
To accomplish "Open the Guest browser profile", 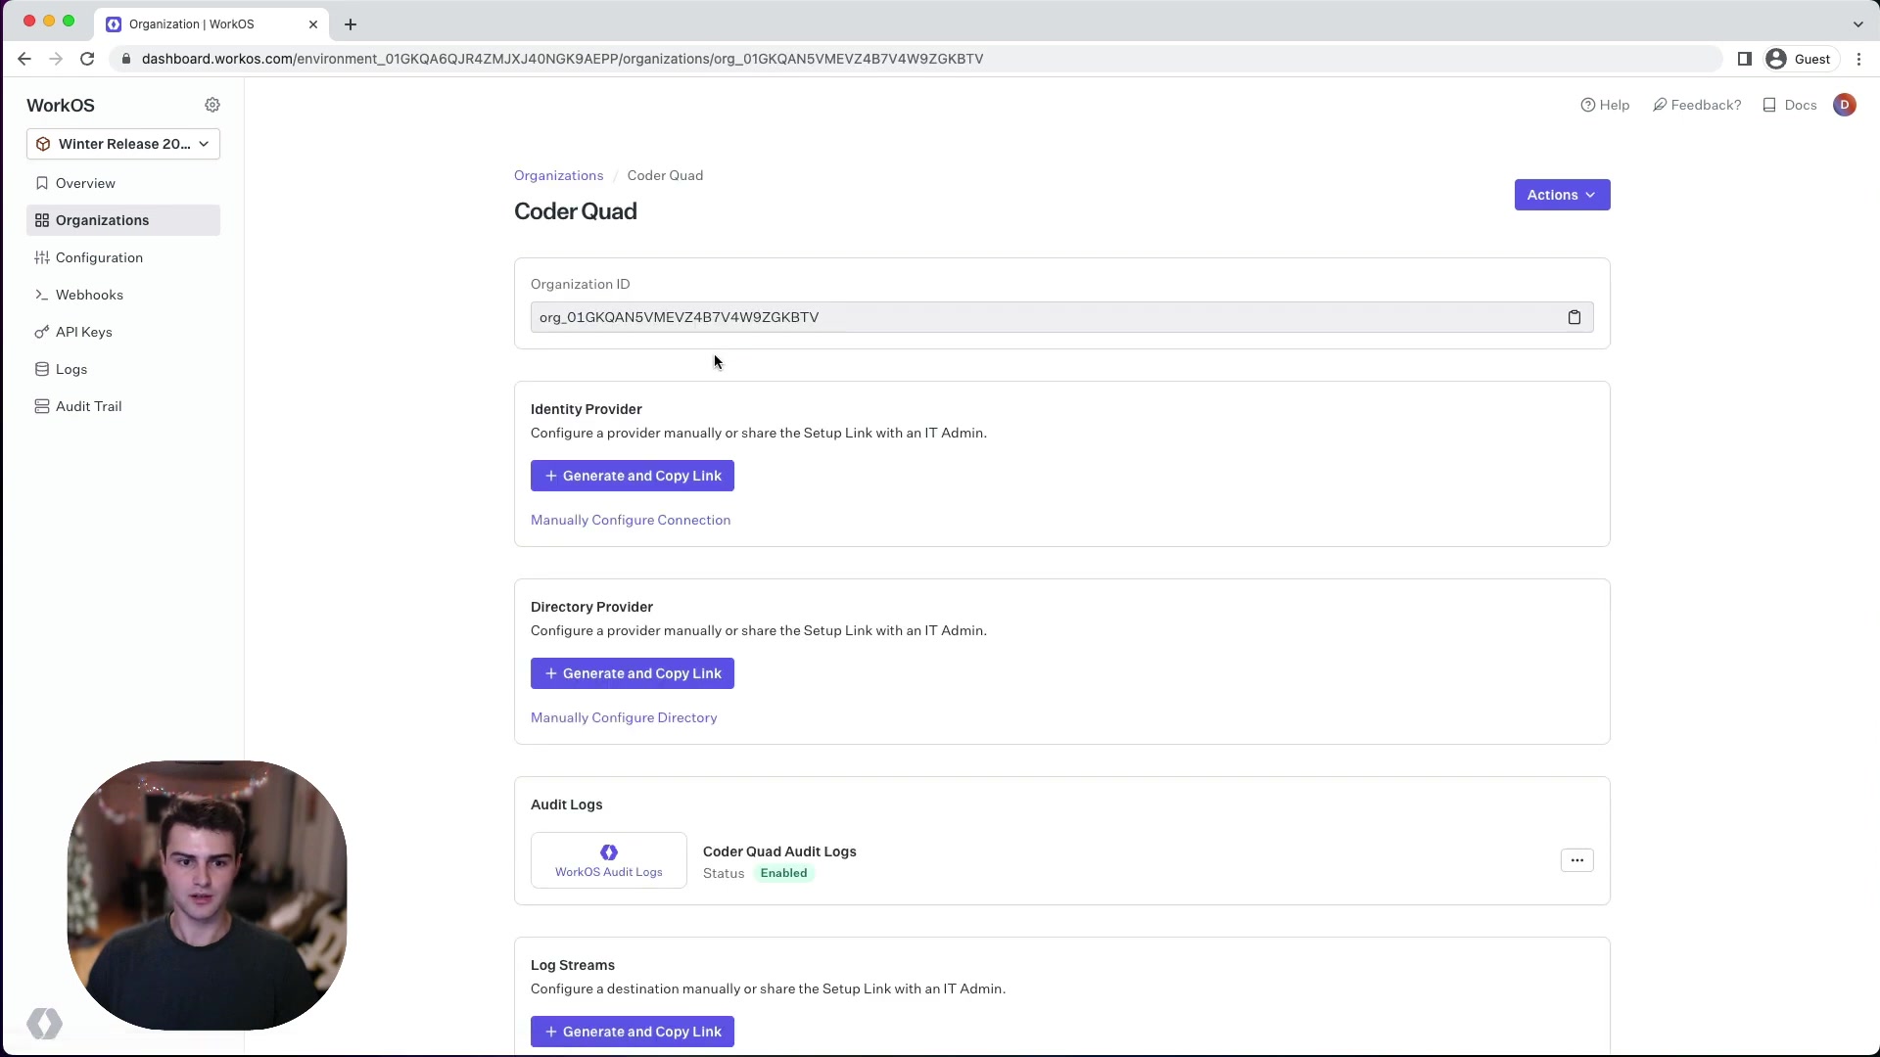I will [1798, 59].
